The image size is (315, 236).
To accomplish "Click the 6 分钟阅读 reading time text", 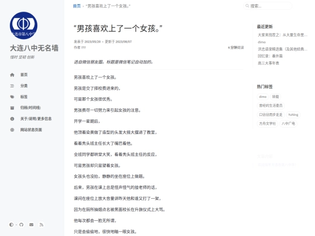I will (236, 48).
